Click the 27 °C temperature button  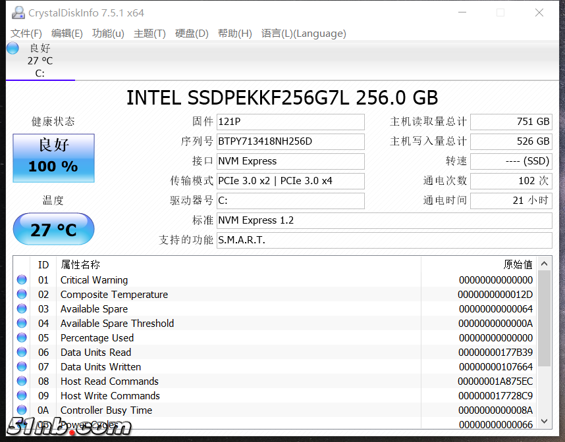(53, 230)
